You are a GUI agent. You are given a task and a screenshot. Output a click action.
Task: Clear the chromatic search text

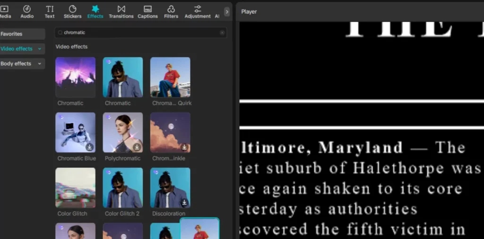(x=222, y=33)
